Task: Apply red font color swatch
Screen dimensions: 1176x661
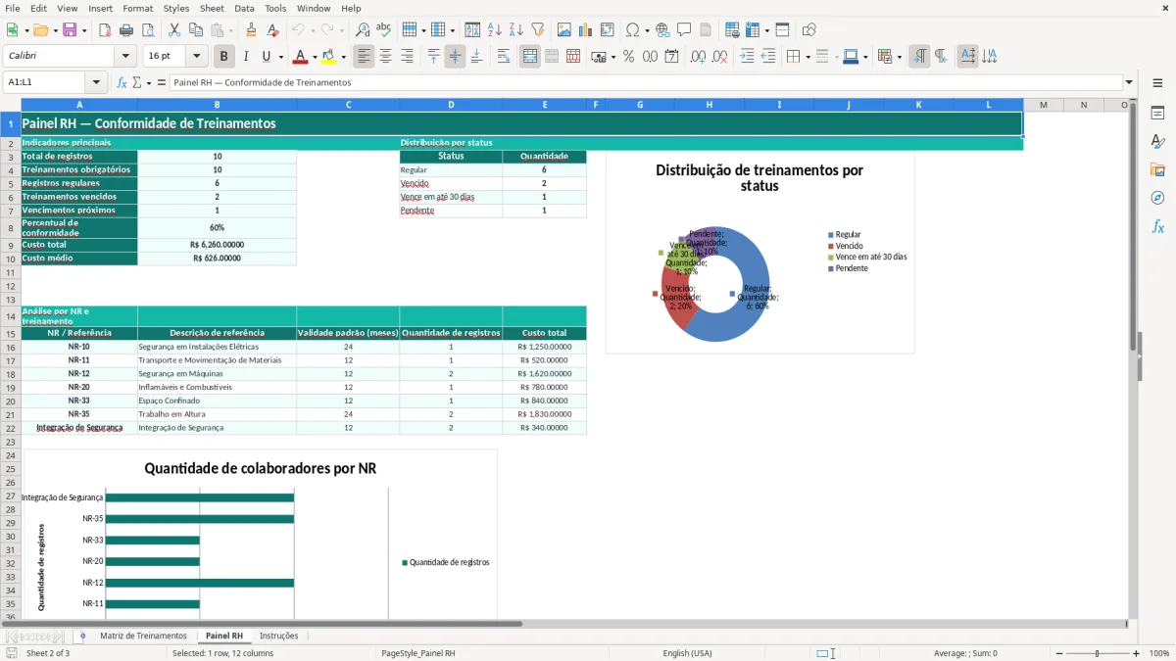Action: (x=300, y=57)
